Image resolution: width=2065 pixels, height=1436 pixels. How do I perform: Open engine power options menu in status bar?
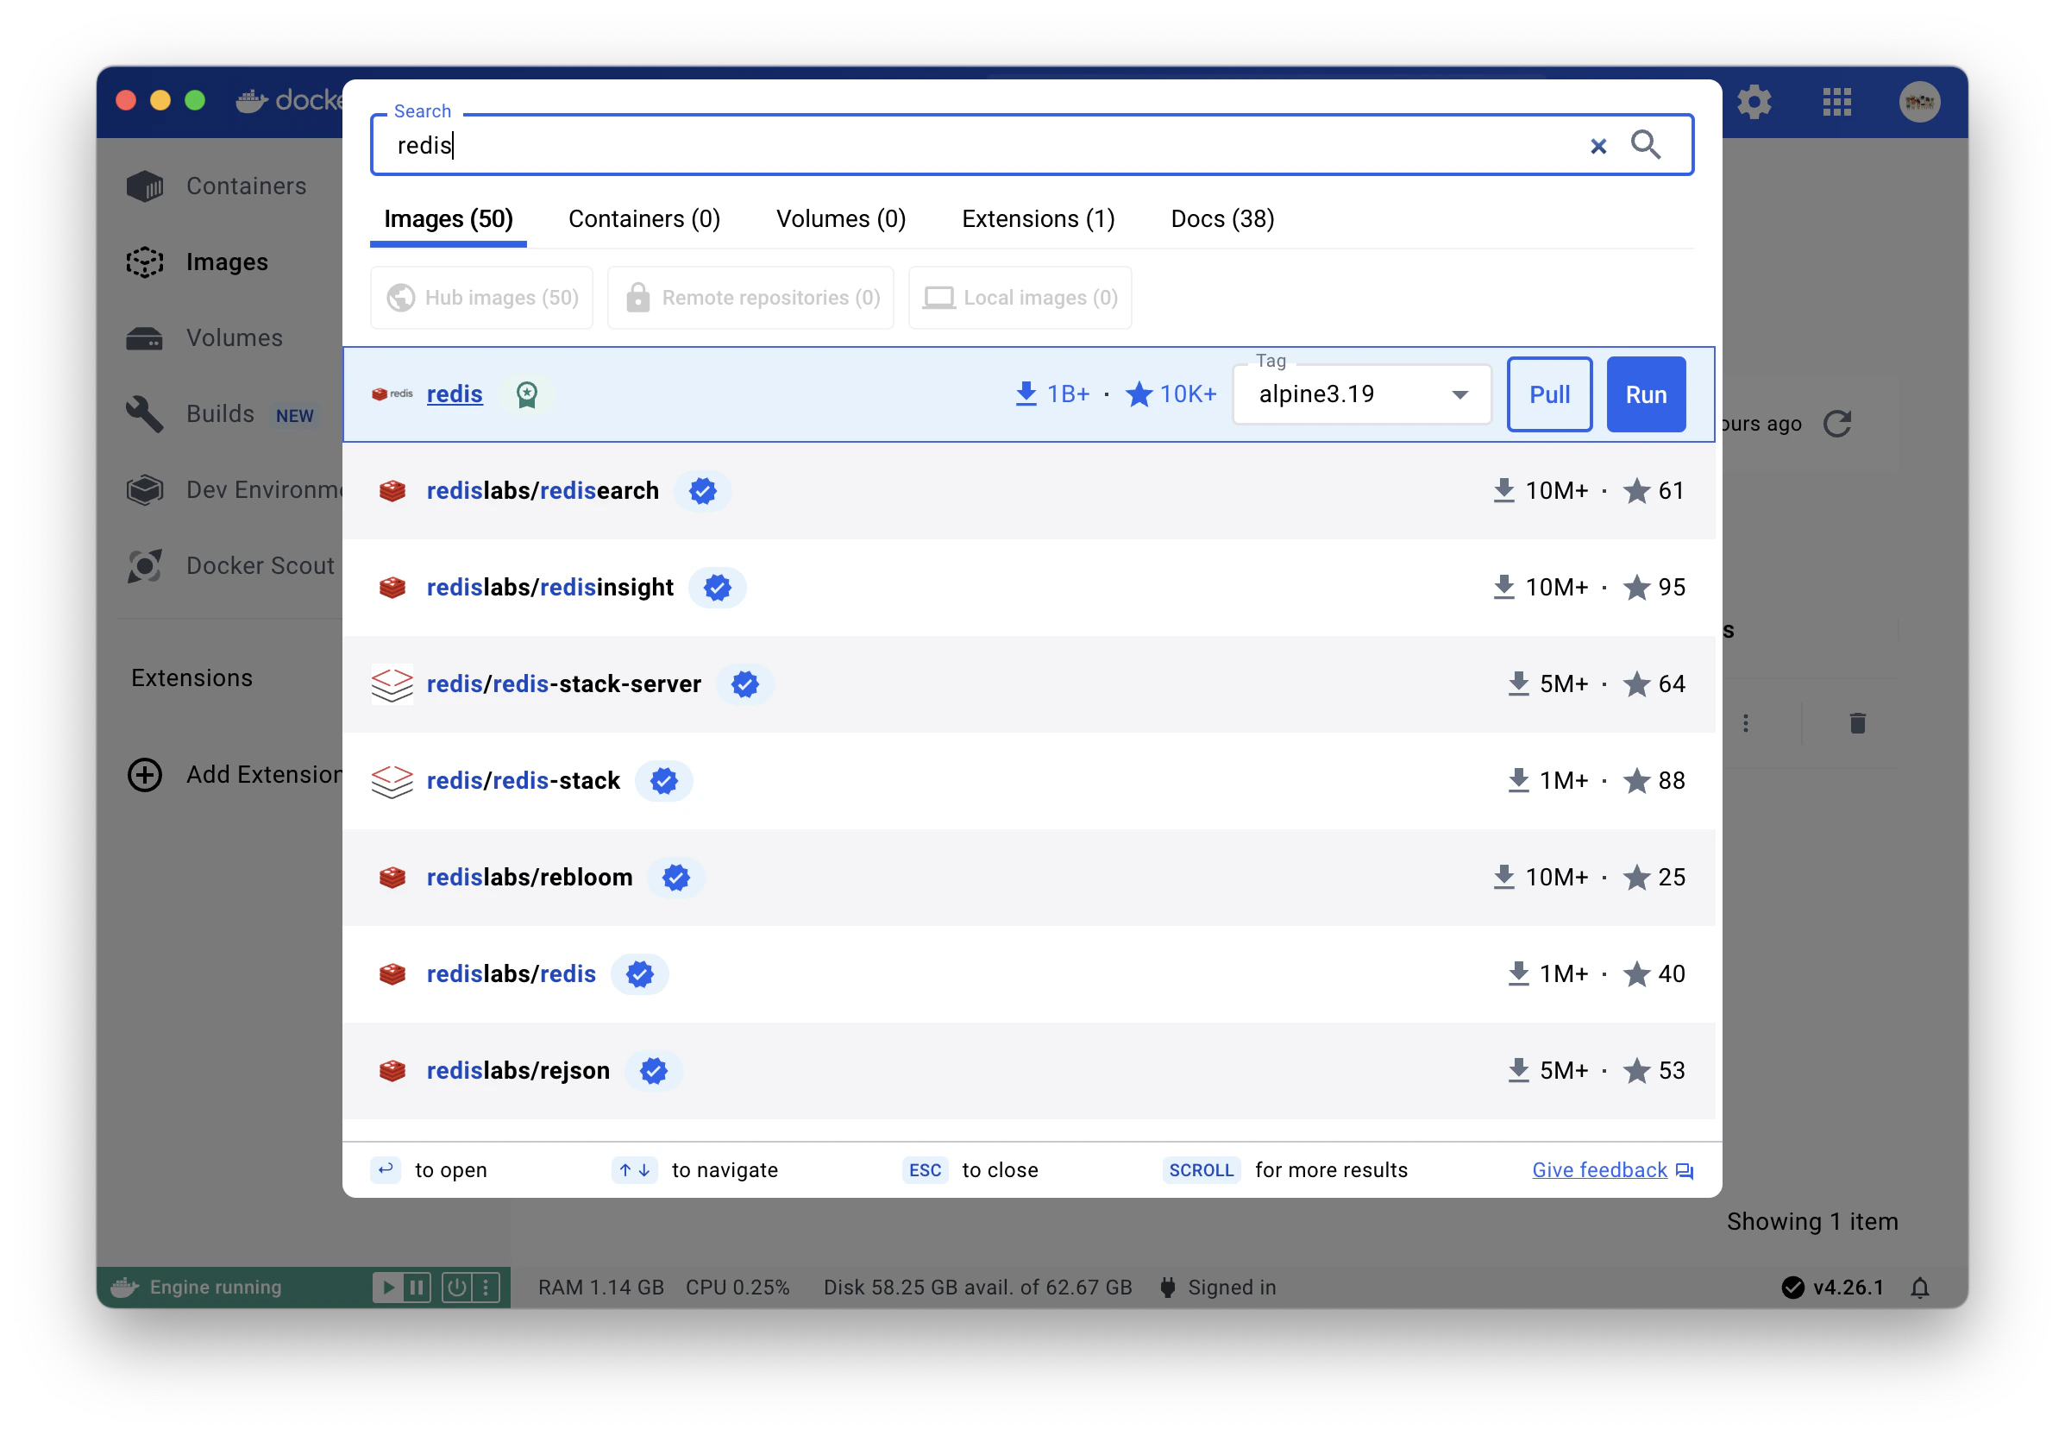(486, 1288)
